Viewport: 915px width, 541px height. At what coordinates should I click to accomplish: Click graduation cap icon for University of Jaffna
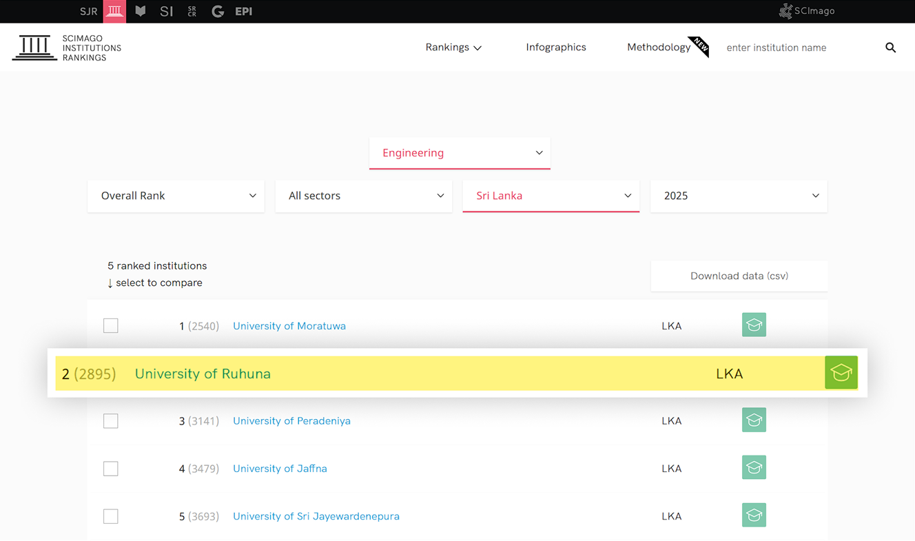click(x=754, y=468)
